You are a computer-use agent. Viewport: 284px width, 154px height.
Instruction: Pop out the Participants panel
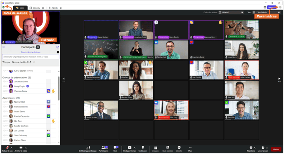58,47
